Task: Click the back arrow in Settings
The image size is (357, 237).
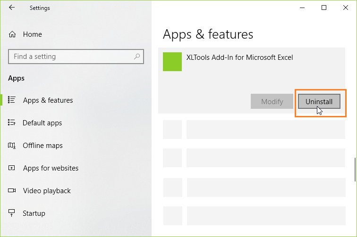Action: [12, 8]
